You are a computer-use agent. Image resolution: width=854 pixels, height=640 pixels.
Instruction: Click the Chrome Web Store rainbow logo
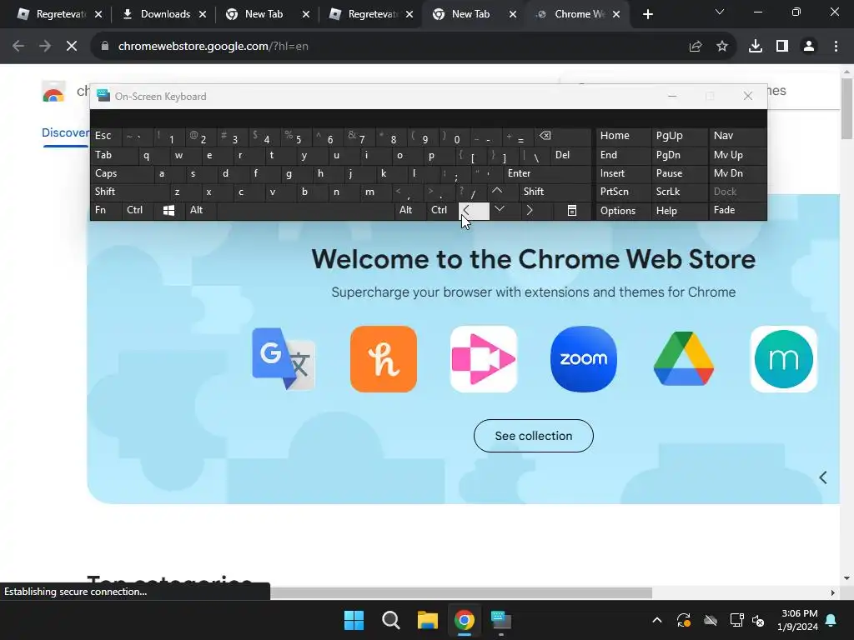click(x=53, y=92)
